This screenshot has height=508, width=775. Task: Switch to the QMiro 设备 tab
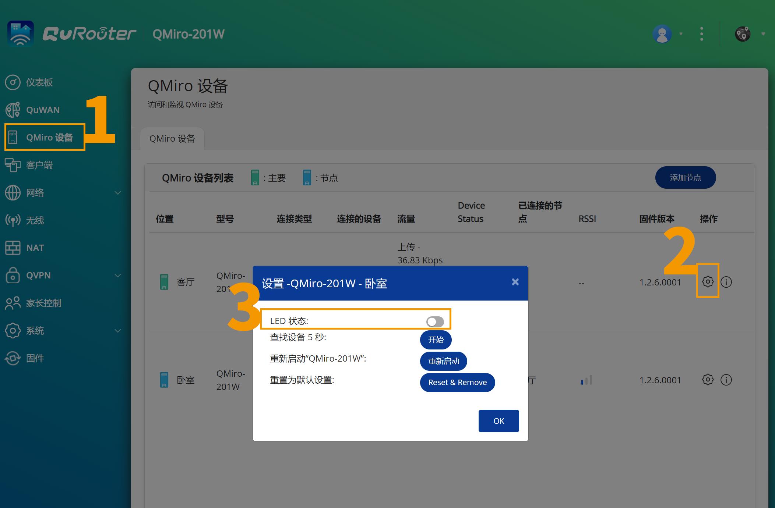point(172,139)
